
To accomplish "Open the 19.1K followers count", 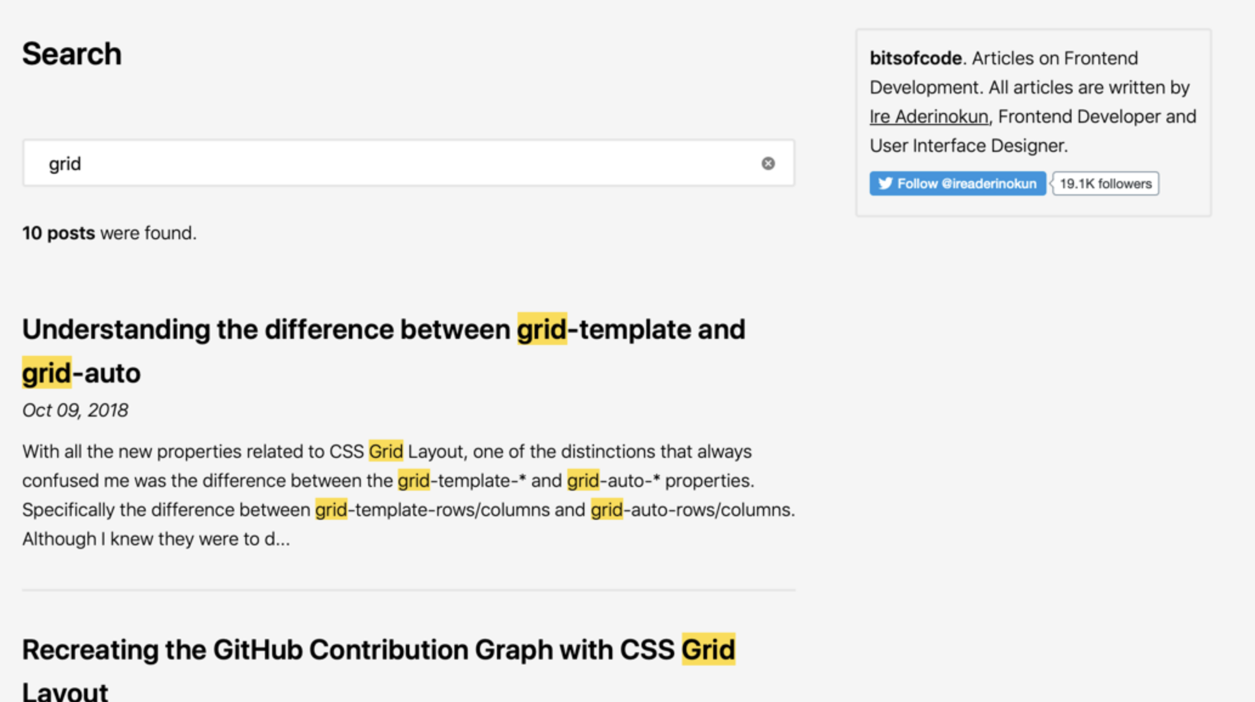I will coord(1105,183).
